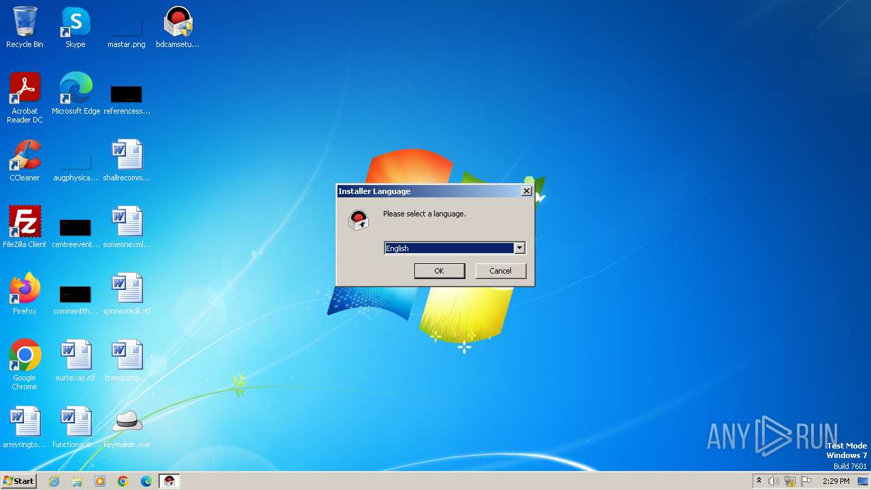The height and width of the screenshot is (490, 871).
Task: Confirm language with the OK button
Action: pos(440,271)
